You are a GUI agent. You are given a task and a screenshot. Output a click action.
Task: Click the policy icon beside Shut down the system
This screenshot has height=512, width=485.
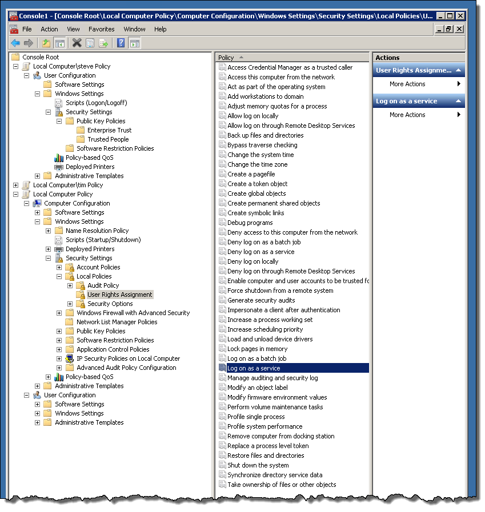point(222,465)
